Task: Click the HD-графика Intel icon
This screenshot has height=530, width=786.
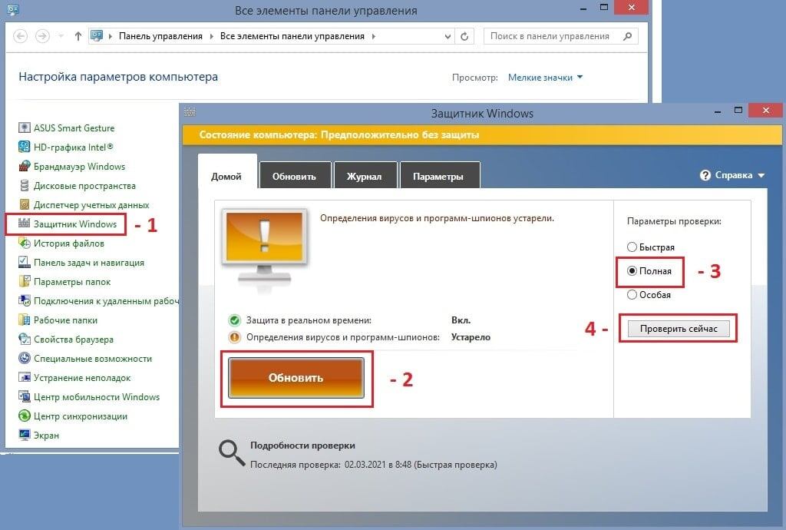Action: click(24, 147)
